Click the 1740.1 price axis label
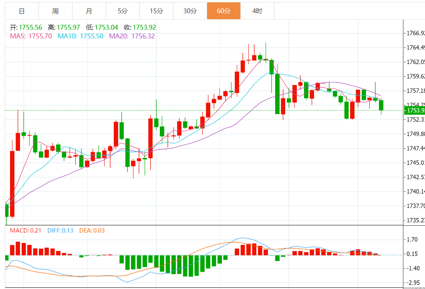Viewport: 425px width, 289px height. (x=416, y=191)
